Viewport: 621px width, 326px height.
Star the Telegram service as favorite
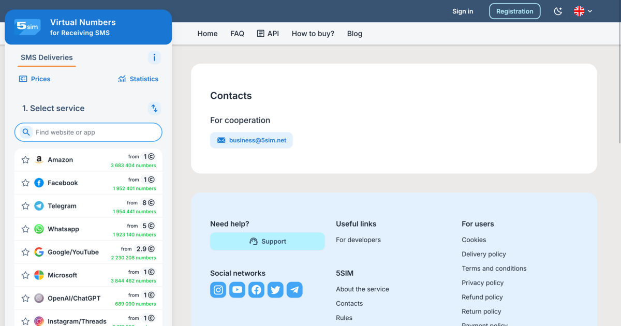[x=25, y=206]
